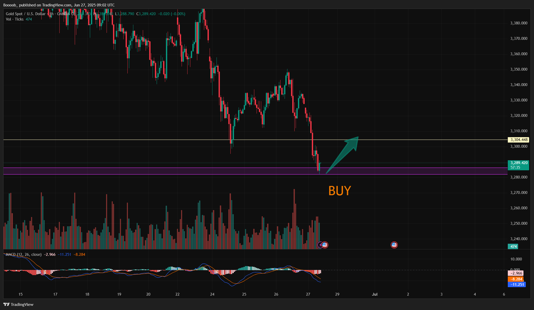Click the TradingView logo at bottom left

click(x=18, y=304)
